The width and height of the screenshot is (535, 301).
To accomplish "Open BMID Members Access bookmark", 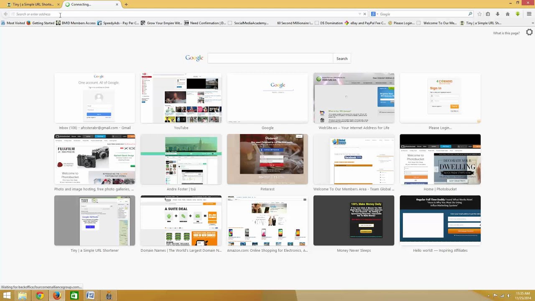I will [76, 23].
